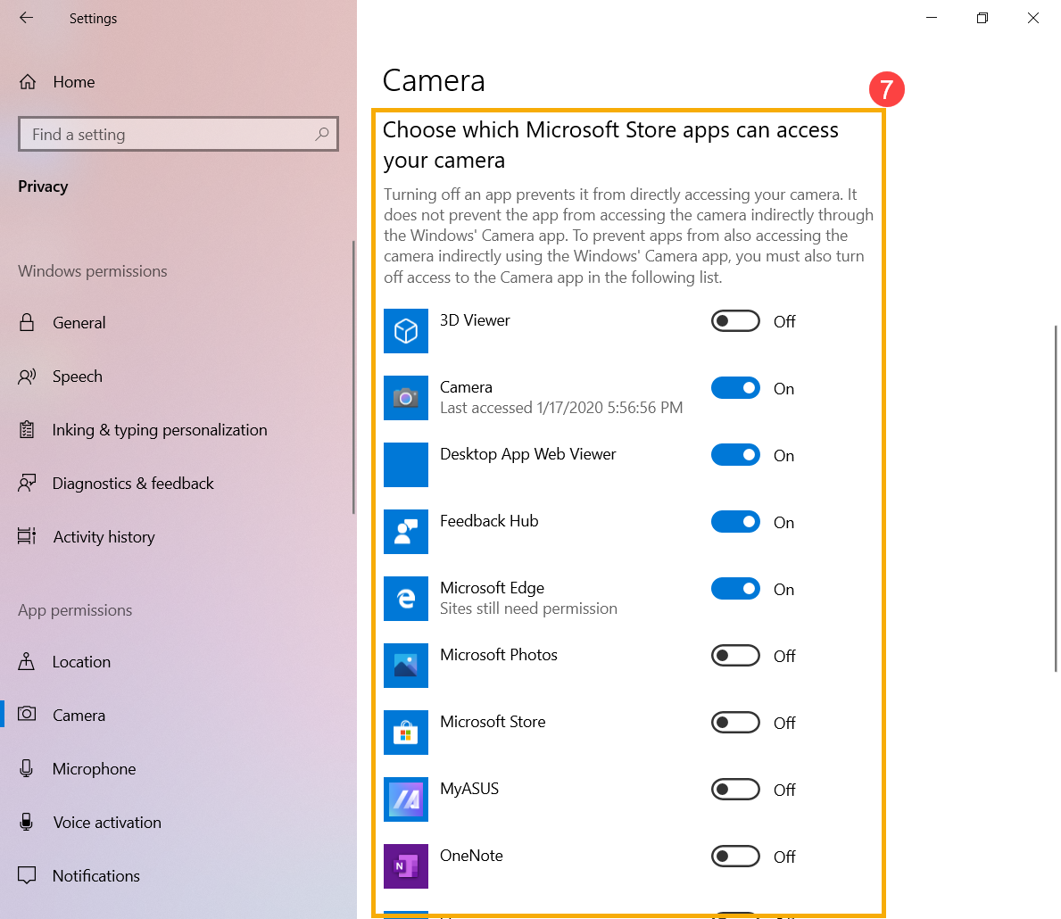Disable Microsoft Edge camera access toggle
The image size is (1061, 919).
click(735, 589)
